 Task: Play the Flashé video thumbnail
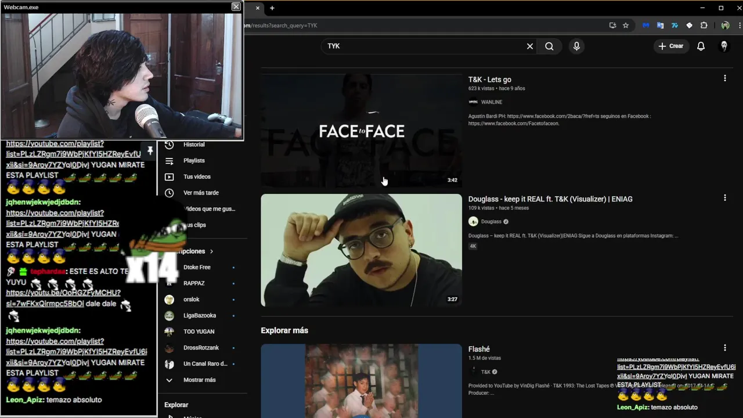(361, 381)
